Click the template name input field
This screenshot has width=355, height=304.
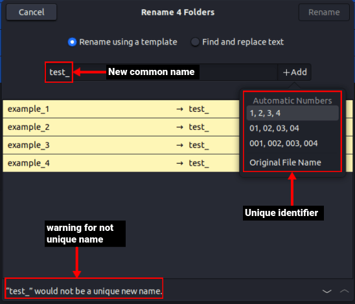(161, 72)
